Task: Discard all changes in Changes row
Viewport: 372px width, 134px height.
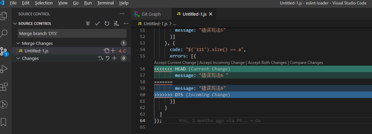Action: click(x=108, y=58)
